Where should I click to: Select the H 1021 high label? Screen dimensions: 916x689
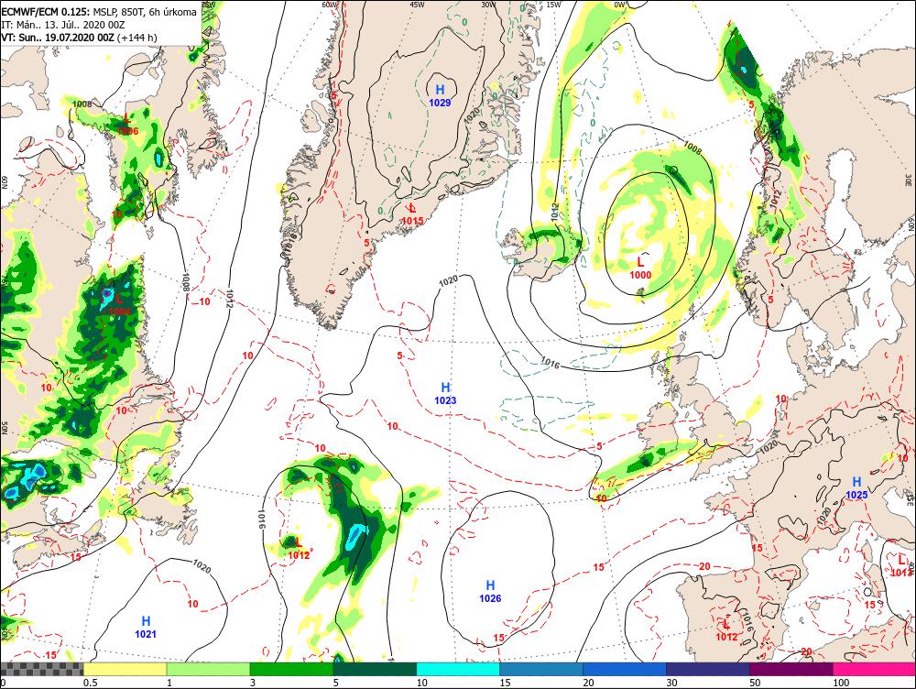(146, 627)
